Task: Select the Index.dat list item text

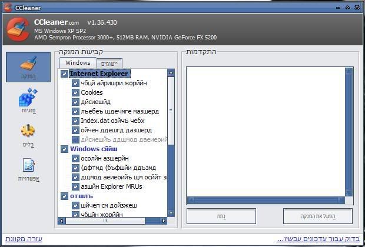Action: [x=112, y=121]
